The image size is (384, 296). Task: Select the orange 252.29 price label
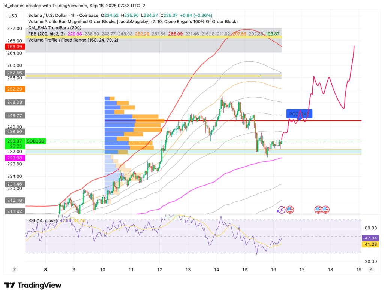15,89
